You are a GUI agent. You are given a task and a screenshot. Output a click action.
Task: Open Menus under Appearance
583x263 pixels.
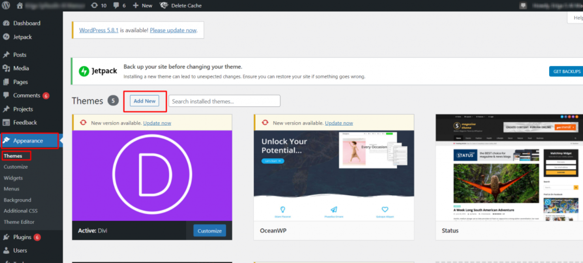click(11, 189)
